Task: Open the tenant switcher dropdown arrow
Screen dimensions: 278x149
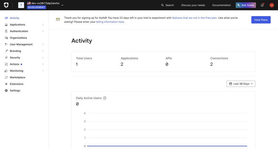Action: (62, 5)
